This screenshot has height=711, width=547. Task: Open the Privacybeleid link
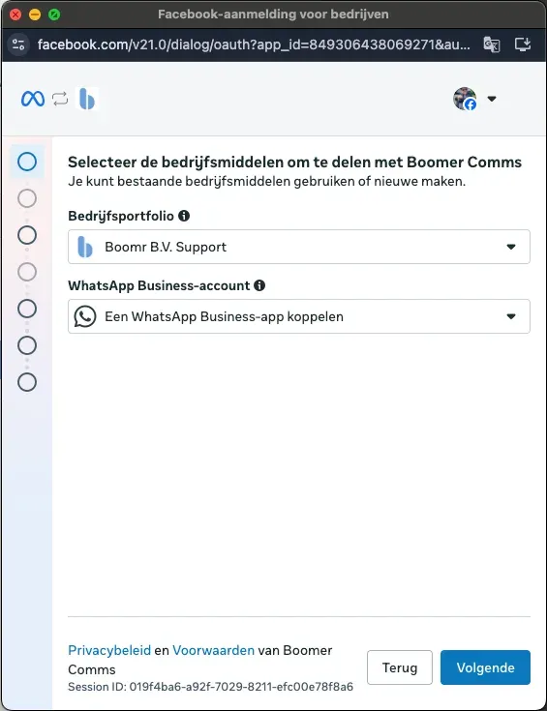tap(109, 650)
